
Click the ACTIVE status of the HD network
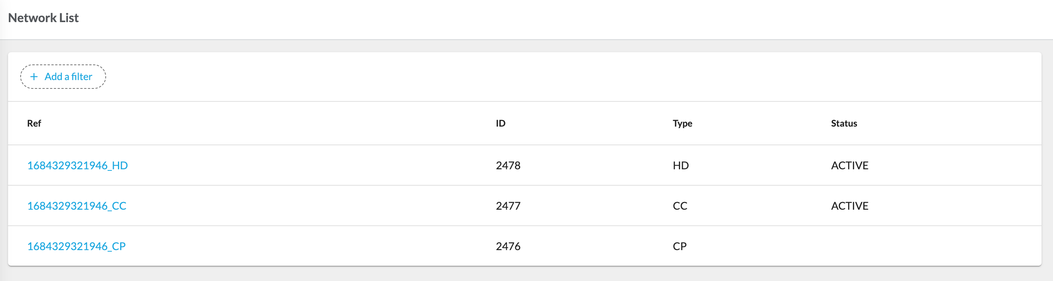(x=849, y=165)
